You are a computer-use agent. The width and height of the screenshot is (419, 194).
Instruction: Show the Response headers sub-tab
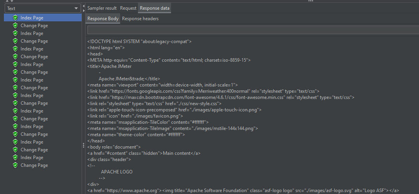click(140, 19)
